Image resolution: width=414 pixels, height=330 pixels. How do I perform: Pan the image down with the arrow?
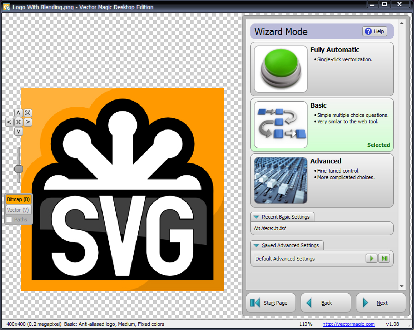click(18, 131)
